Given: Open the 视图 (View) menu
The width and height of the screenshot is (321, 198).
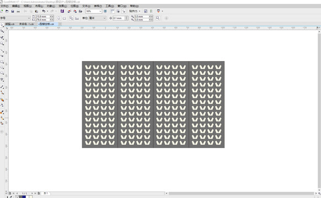Looking at the screenshot, I should point(28,6).
